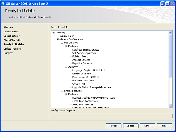Click the Shared Features label
Image resolution: width=176 pixels, height=132 pixels.
73,91
